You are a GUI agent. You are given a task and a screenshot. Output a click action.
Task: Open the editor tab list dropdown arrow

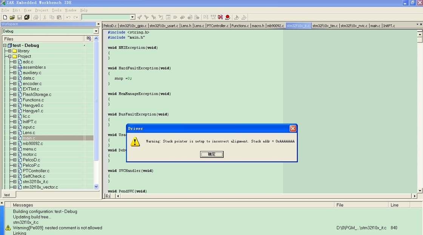(x=417, y=24)
